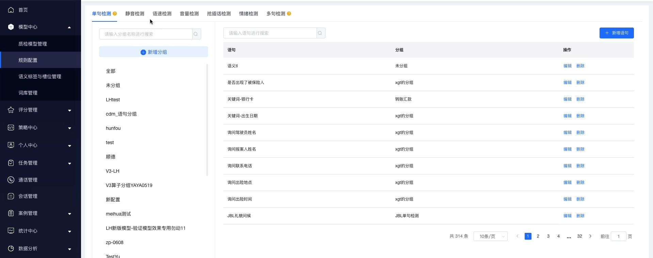The width and height of the screenshot is (653, 258).
Task: Click the 会话管理 chat icon
Action: click(11, 196)
